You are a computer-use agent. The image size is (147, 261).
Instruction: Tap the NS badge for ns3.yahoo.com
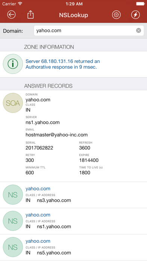13,195
